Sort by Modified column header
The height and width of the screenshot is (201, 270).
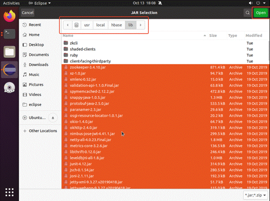pyautogui.click(x=256, y=35)
